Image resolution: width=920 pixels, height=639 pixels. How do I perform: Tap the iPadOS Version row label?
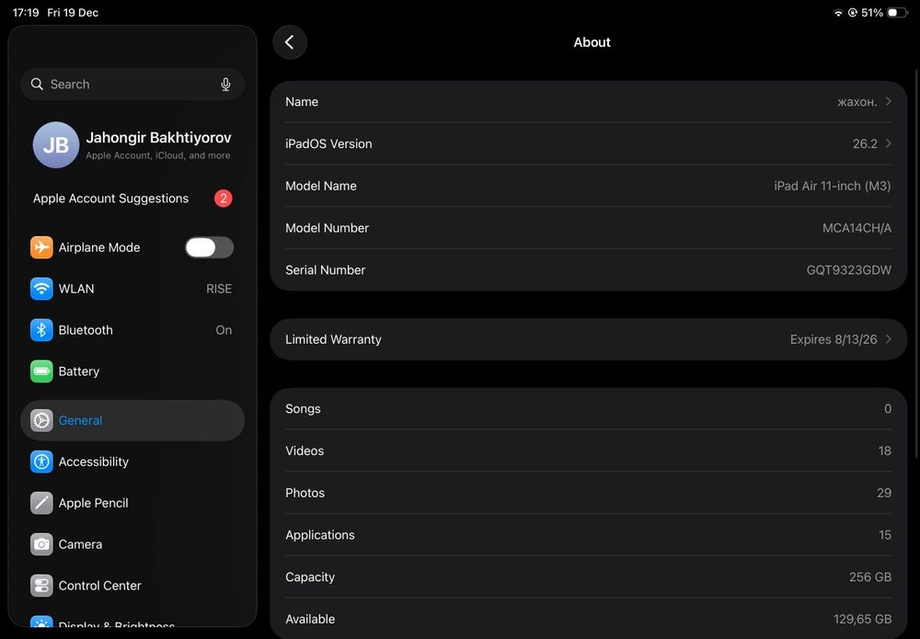click(x=328, y=143)
